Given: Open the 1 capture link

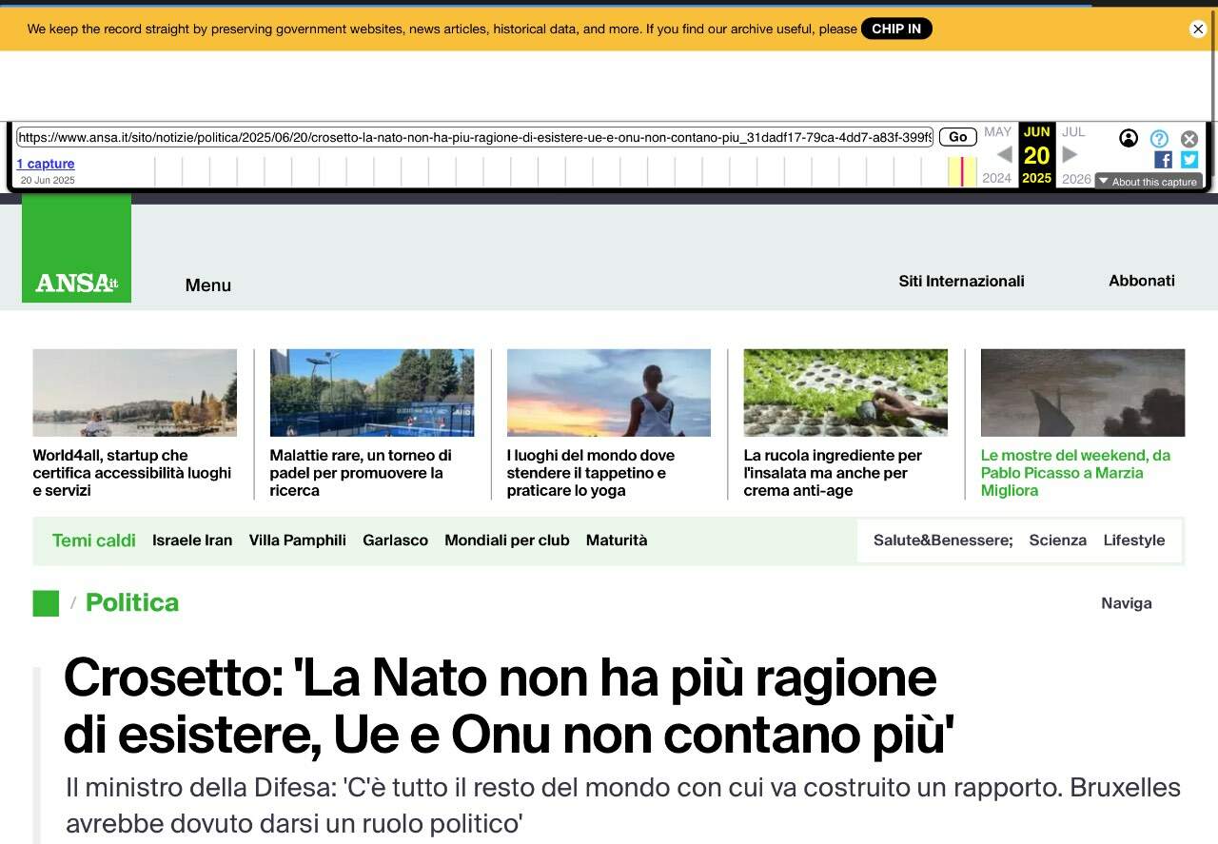Looking at the screenshot, I should [x=45, y=164].
